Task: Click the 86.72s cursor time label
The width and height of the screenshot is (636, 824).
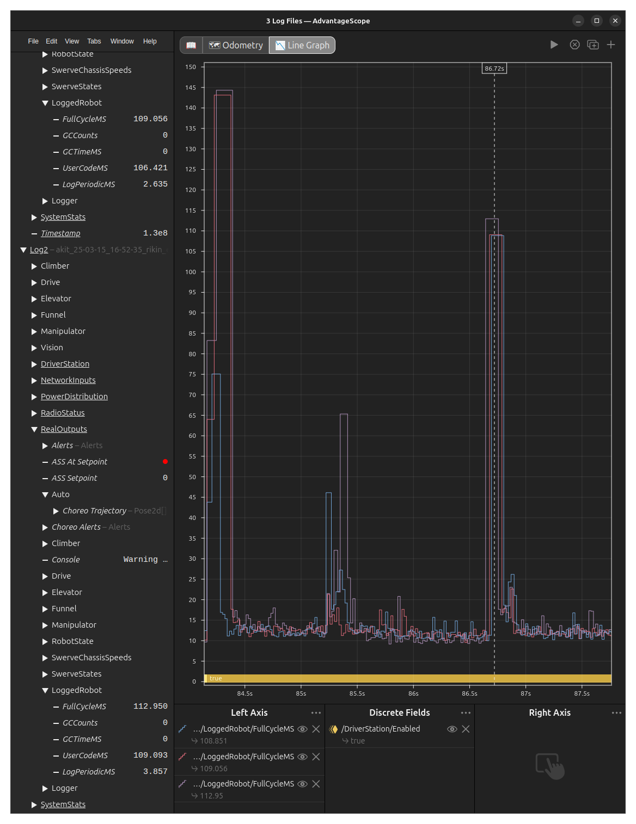Action: click(494, 69)
